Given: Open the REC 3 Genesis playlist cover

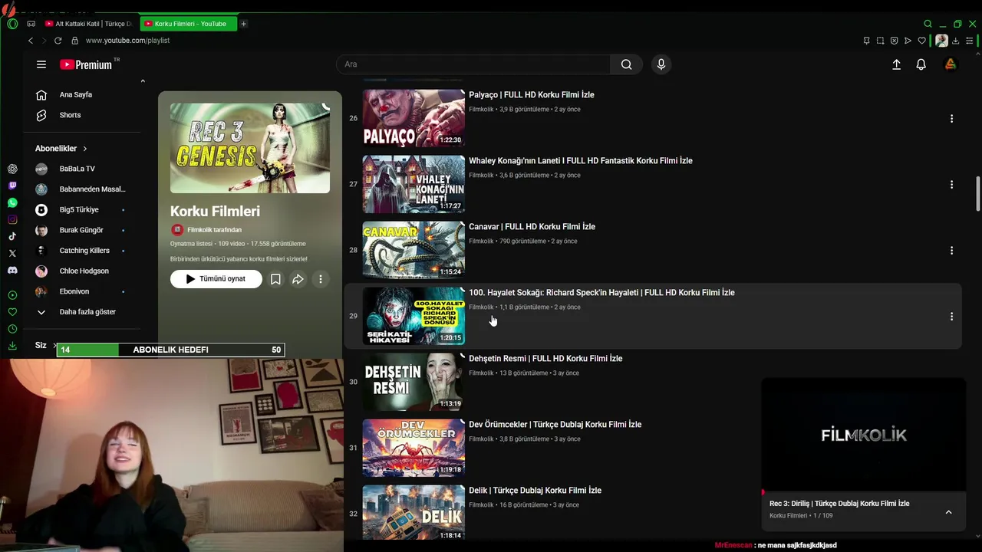Looking at the screenshot, I should (250, 148).
